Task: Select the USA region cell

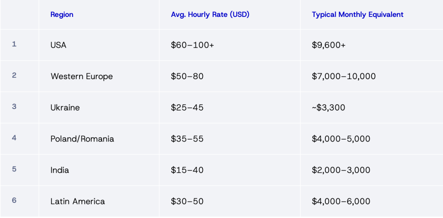Action: (58, 45)
